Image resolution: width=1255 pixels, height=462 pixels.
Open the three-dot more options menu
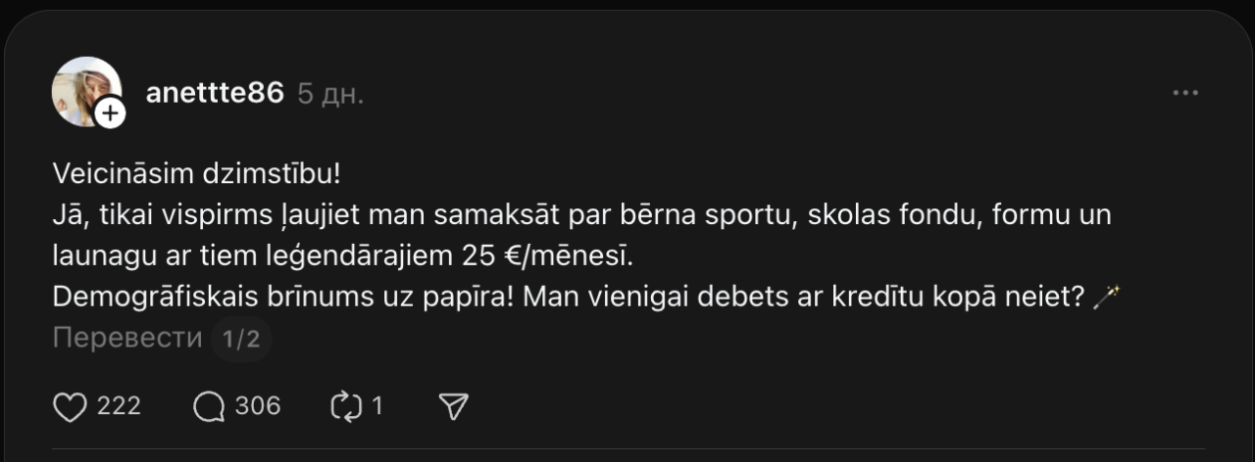(x=1185, y=93)
